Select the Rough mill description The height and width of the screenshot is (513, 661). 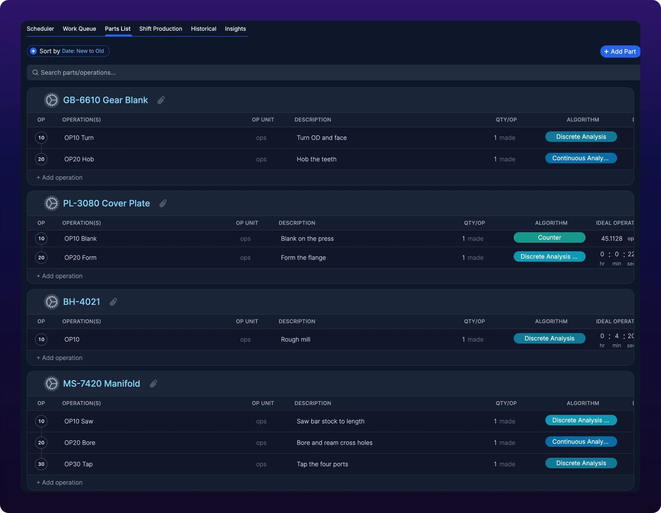[296, 340]
